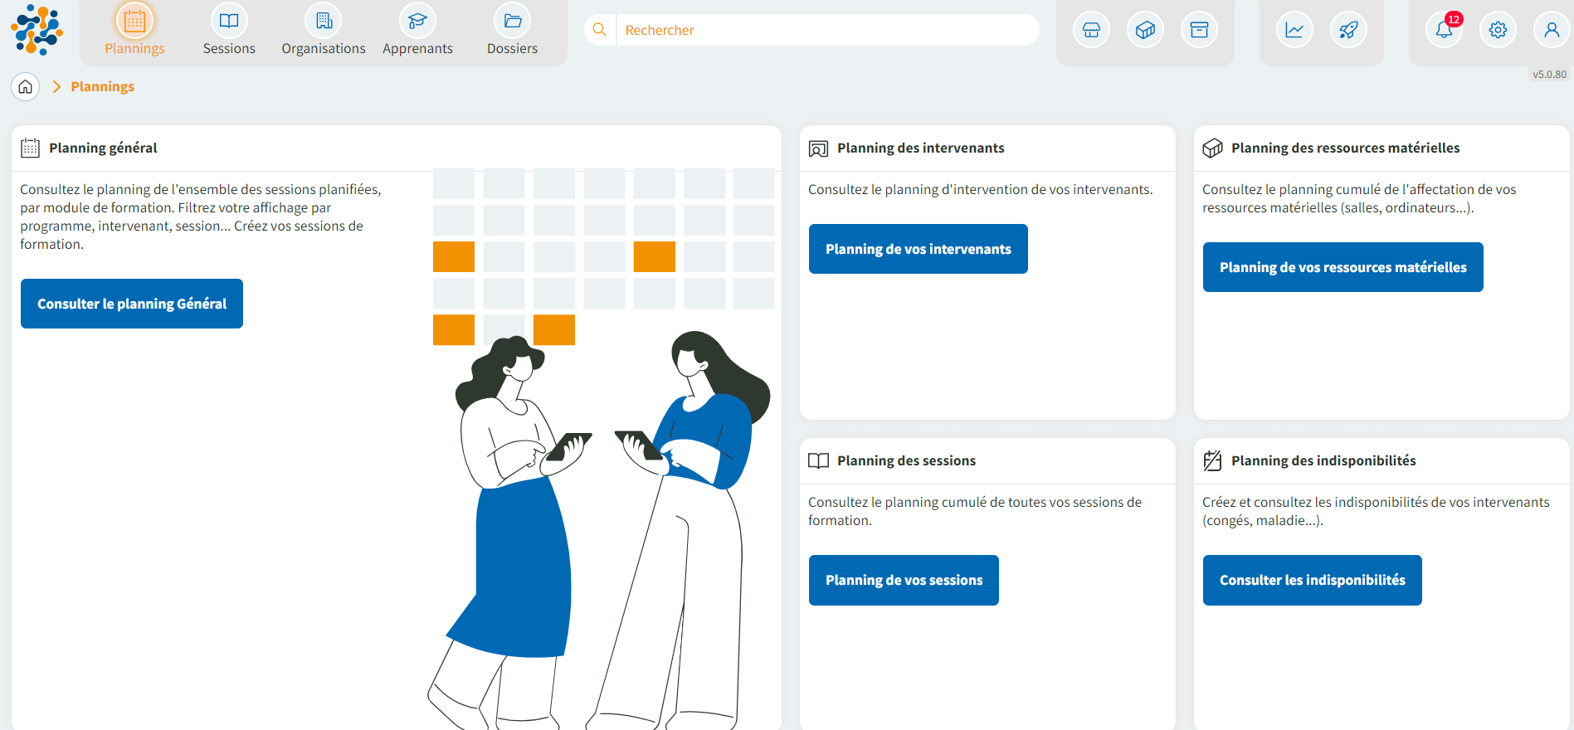Open the user profile icon
This screenshot has width=1574, height=730.
coord(1551,31)
